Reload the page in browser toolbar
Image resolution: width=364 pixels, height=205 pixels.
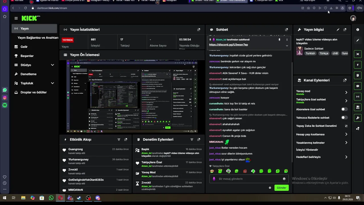26,8
